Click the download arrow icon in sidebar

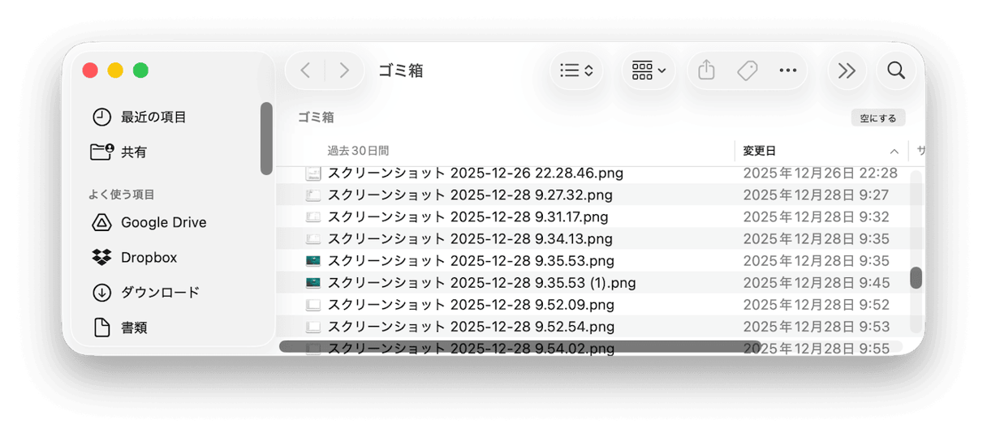101,292
